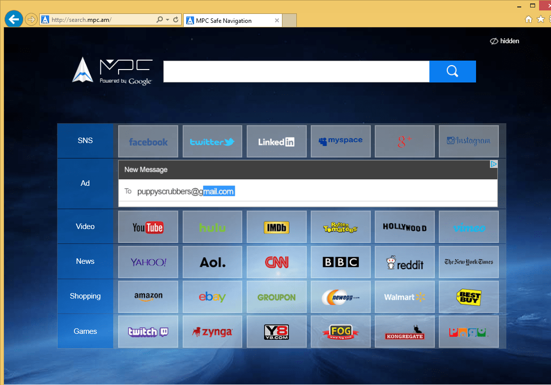Select the Games category label
This screenshot has height=385, width=551.
click(85, 331)
